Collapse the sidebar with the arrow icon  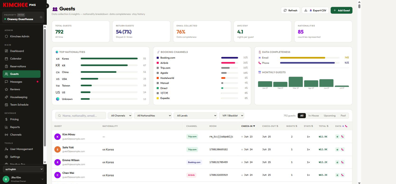coord(47,6)
